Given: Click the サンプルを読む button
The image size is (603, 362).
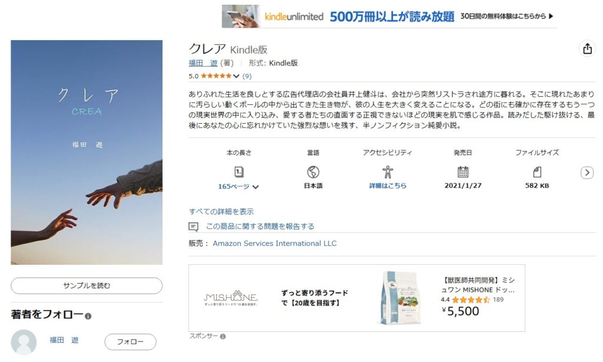Looking at the screenshot, I should (87, 286).
